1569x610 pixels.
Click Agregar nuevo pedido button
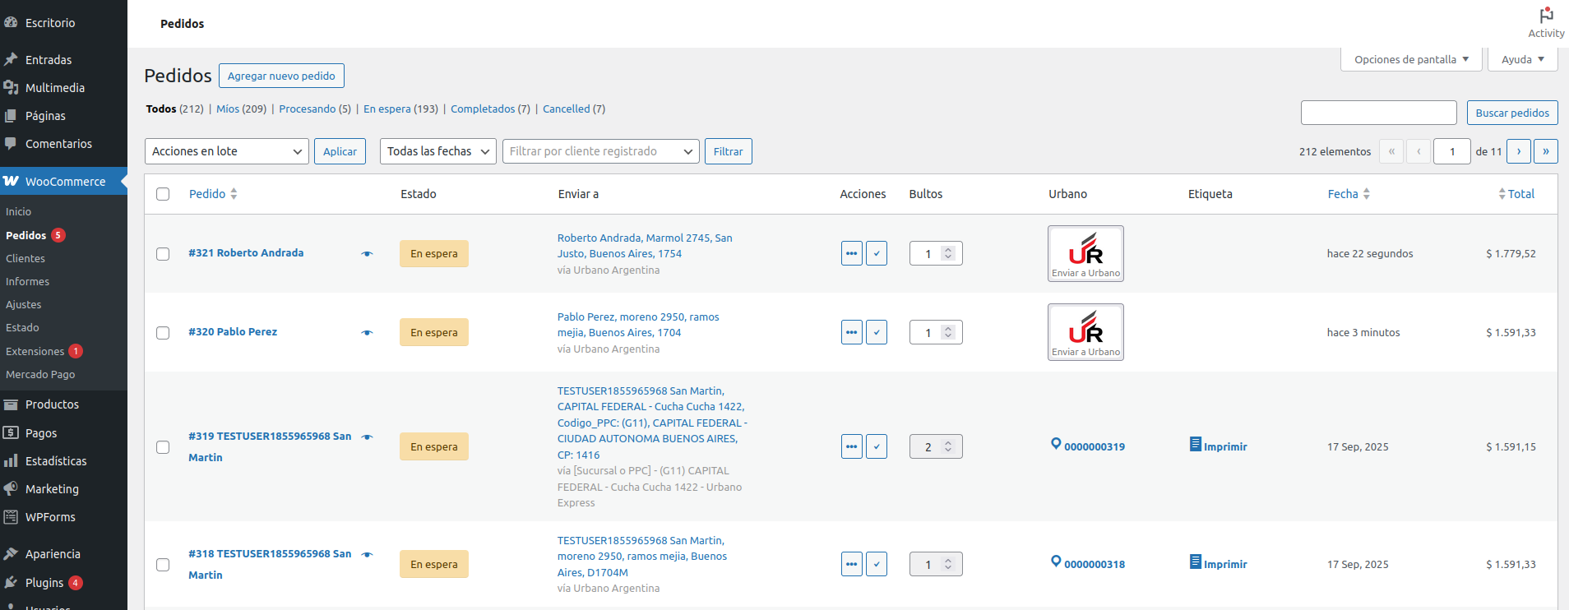click(x=281, y=76)
